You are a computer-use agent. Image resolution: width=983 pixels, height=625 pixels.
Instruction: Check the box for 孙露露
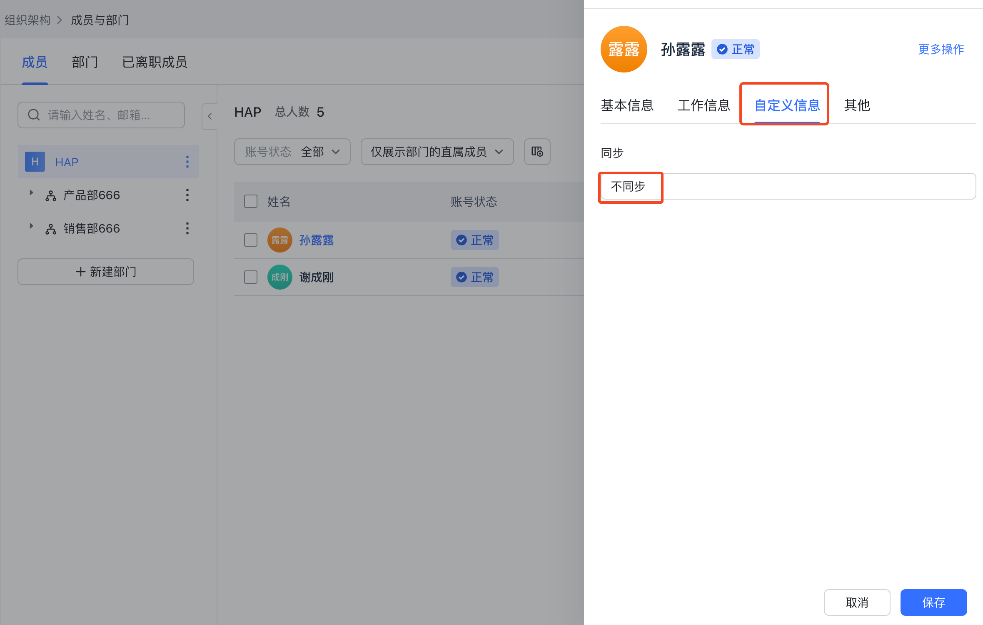coord(251,240)
